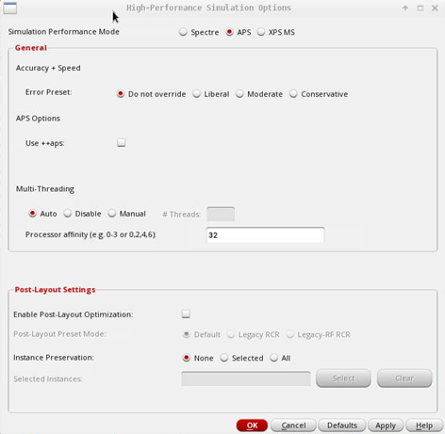The image size is (445, 434).
Task: Set multi-threading to Manual
Action: [112, 214]
